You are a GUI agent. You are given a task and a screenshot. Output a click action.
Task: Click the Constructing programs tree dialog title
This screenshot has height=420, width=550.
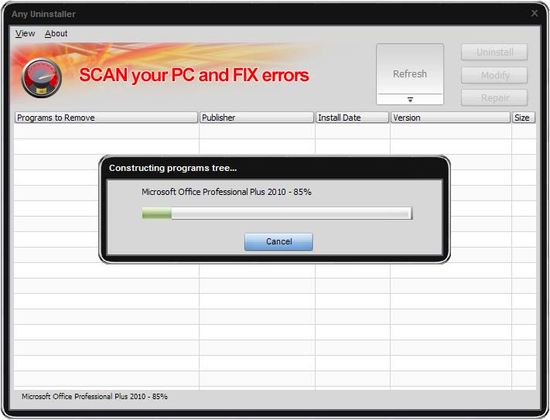(173, 168)
